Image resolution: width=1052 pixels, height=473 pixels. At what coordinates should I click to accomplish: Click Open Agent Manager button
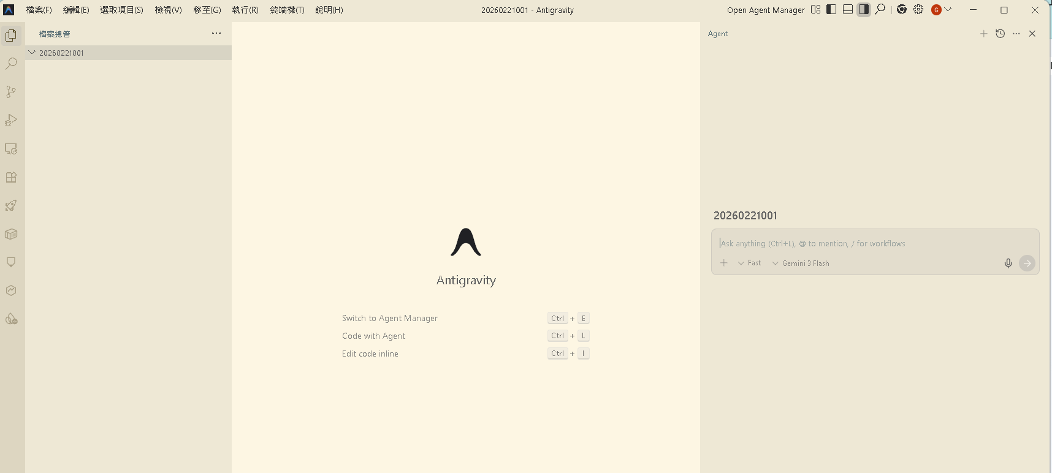click(766, 10)
